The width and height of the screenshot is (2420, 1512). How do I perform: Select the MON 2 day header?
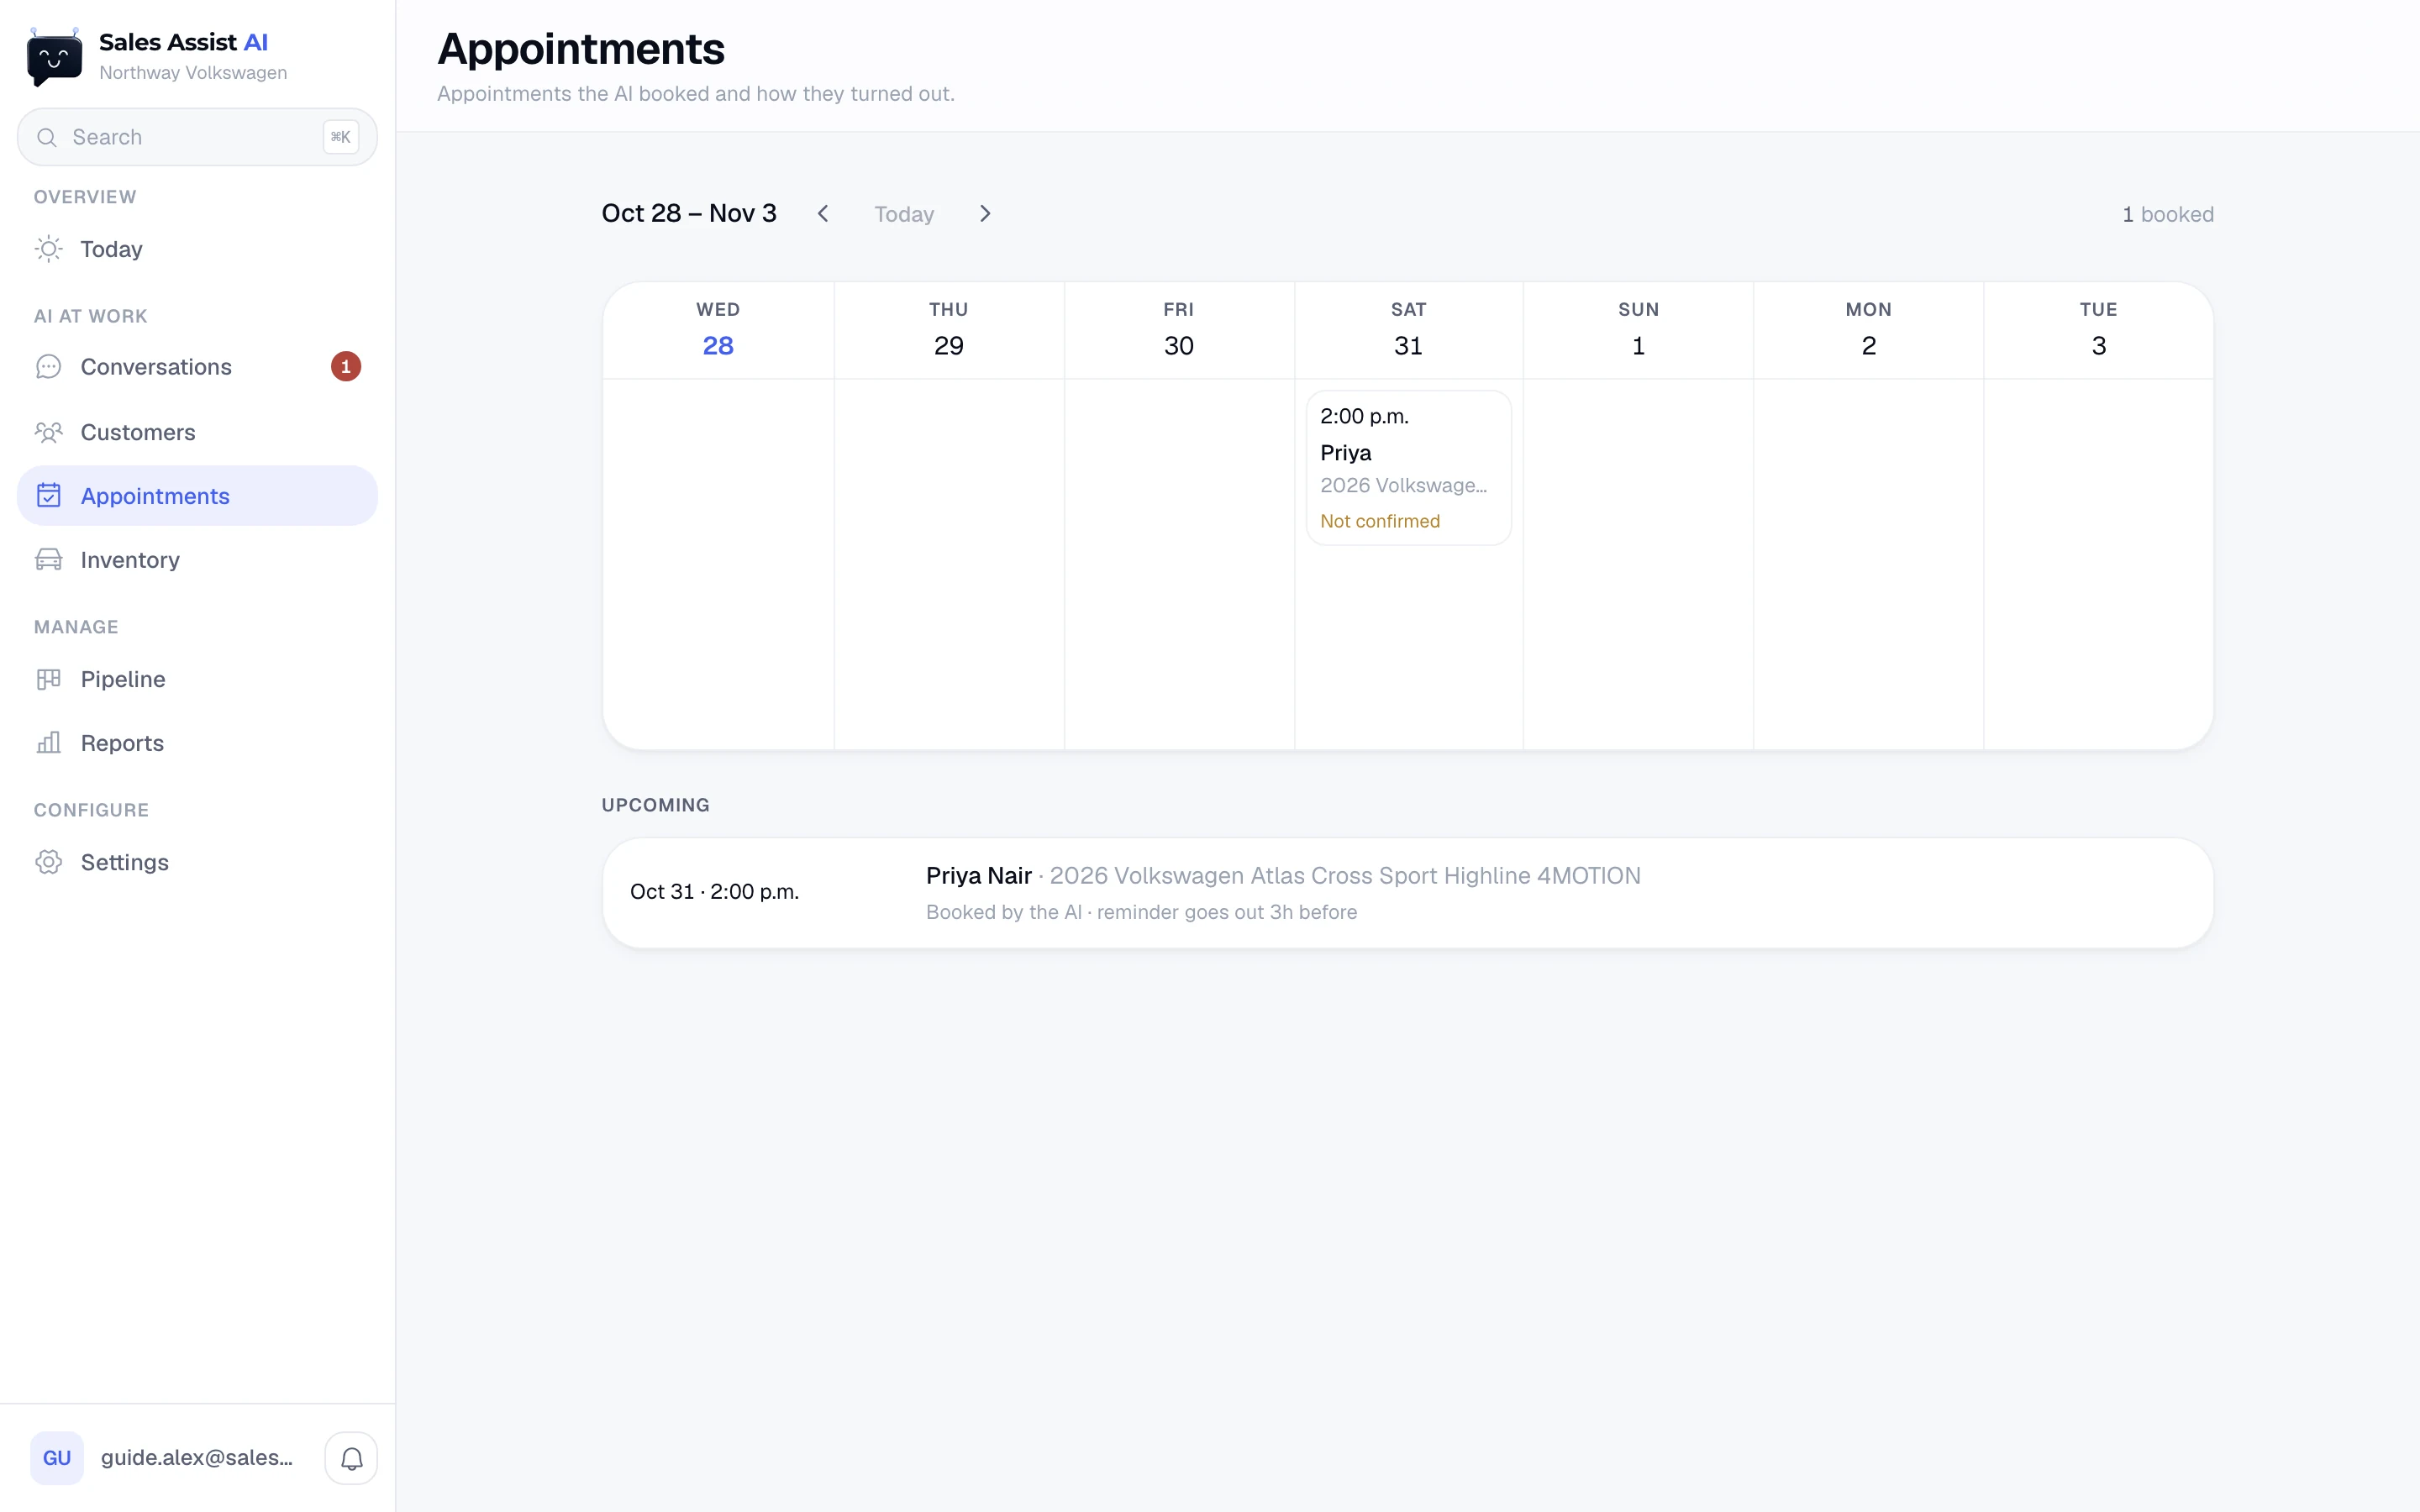(x=1869, y=330)
